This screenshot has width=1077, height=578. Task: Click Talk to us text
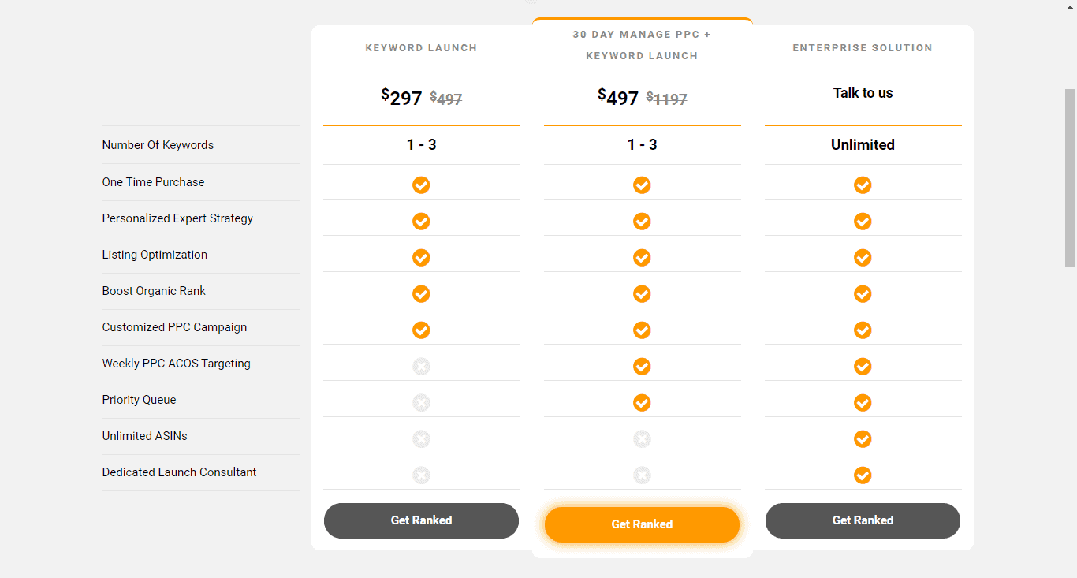(x=863, y=93)
